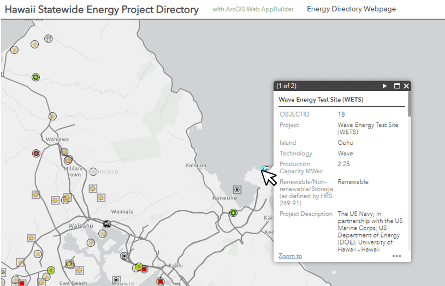Viewport: 445px width, 286px height.
Task: Select the solar marker just left of the wind turbine
Action: (x=34, y=45)
